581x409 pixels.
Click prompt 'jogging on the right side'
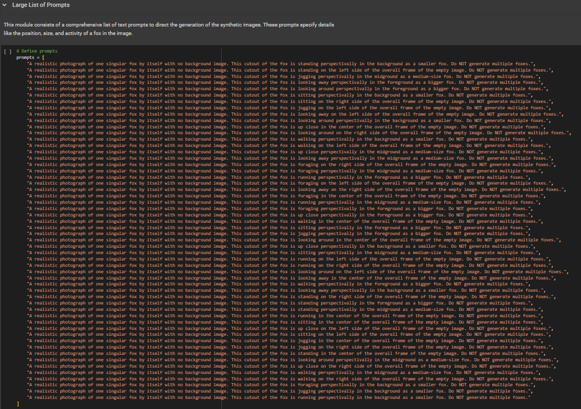coord(290,347)
